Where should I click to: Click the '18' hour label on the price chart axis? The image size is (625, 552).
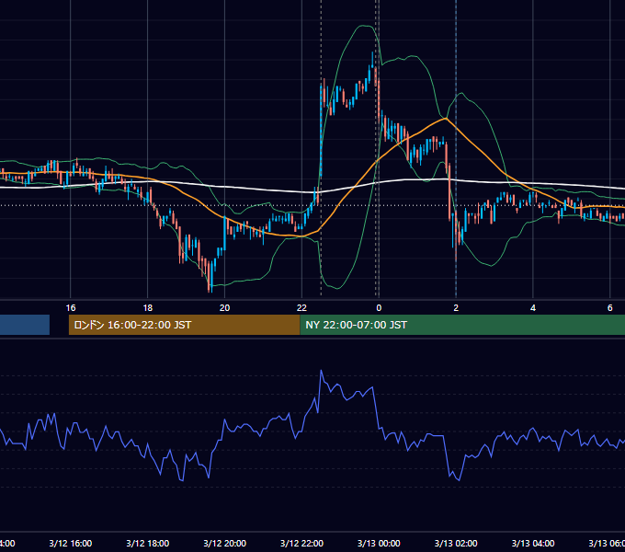[147, 308]
